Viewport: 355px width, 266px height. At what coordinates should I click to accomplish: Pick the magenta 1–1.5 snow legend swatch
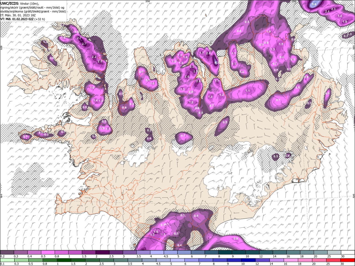click(75, 252)
